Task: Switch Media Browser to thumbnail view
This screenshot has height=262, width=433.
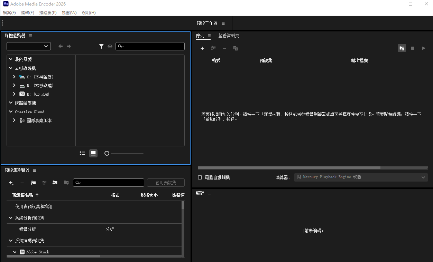Action: [93, 153]
